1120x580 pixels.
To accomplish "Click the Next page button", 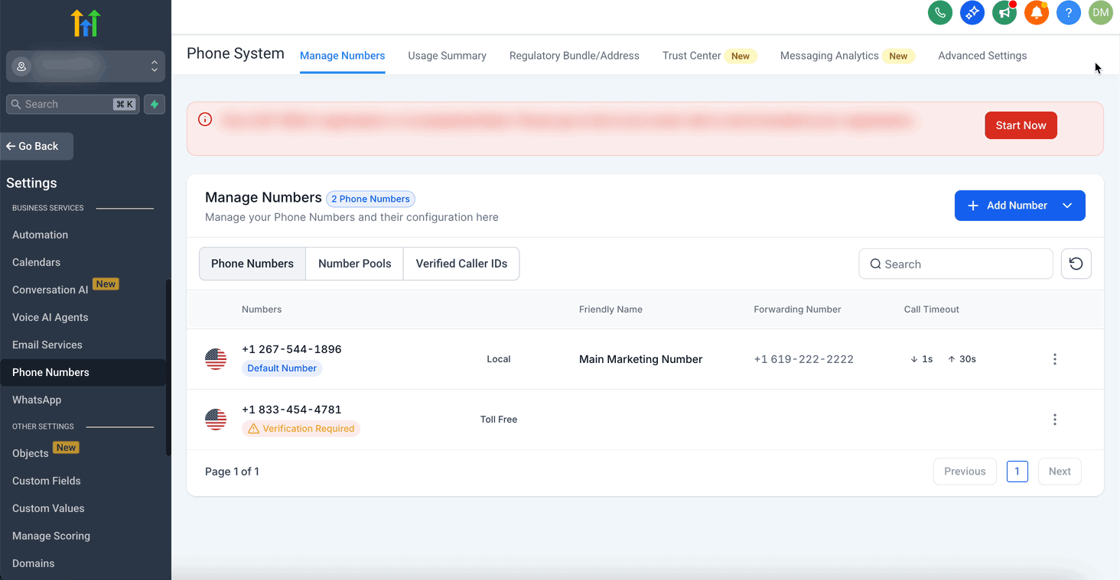I will coord(1060,471).
